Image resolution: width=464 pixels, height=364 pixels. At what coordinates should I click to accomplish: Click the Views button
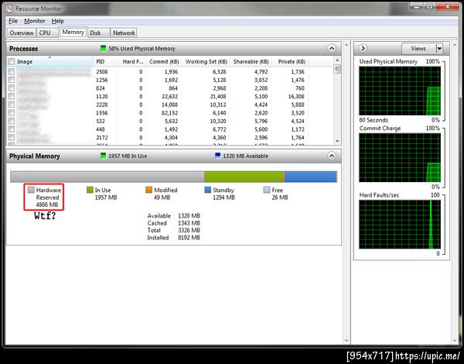tap(418, 48)
